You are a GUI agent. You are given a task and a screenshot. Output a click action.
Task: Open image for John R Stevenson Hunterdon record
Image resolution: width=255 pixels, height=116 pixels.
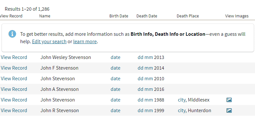[229, 111]
